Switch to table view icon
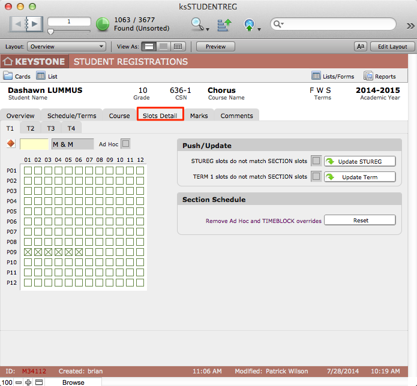This screenshot has height=386, width=417. point(178,47)
